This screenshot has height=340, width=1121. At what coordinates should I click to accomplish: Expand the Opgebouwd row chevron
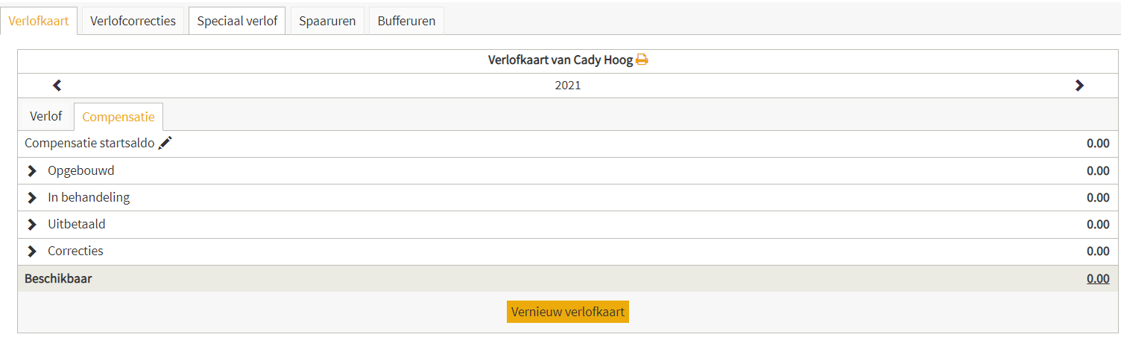point(32,171)
